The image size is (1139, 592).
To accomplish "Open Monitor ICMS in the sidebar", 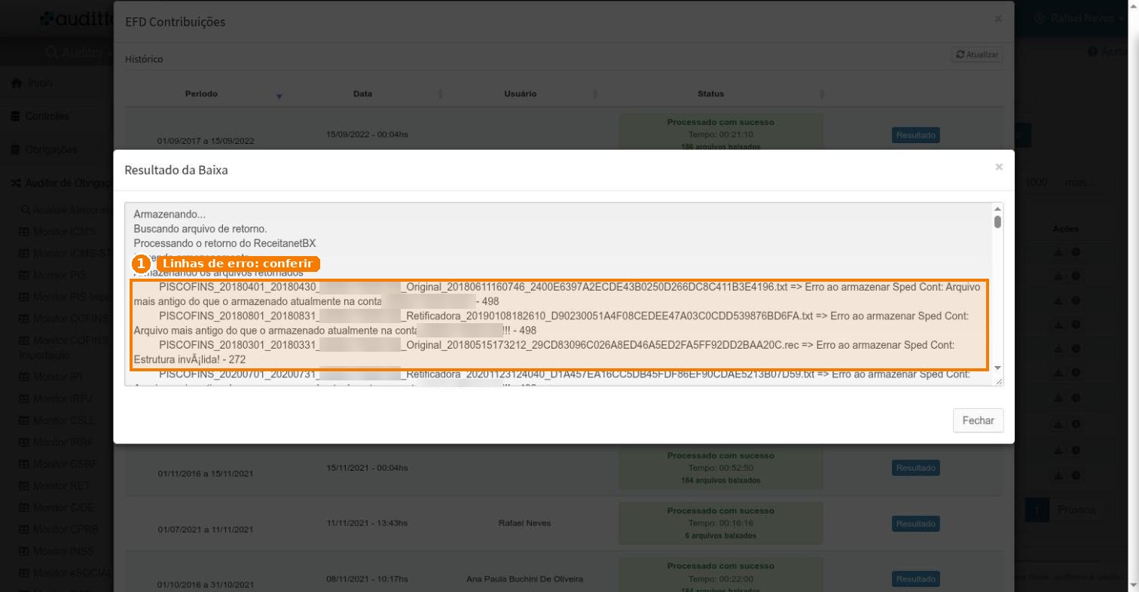I will tap(56, 231).
